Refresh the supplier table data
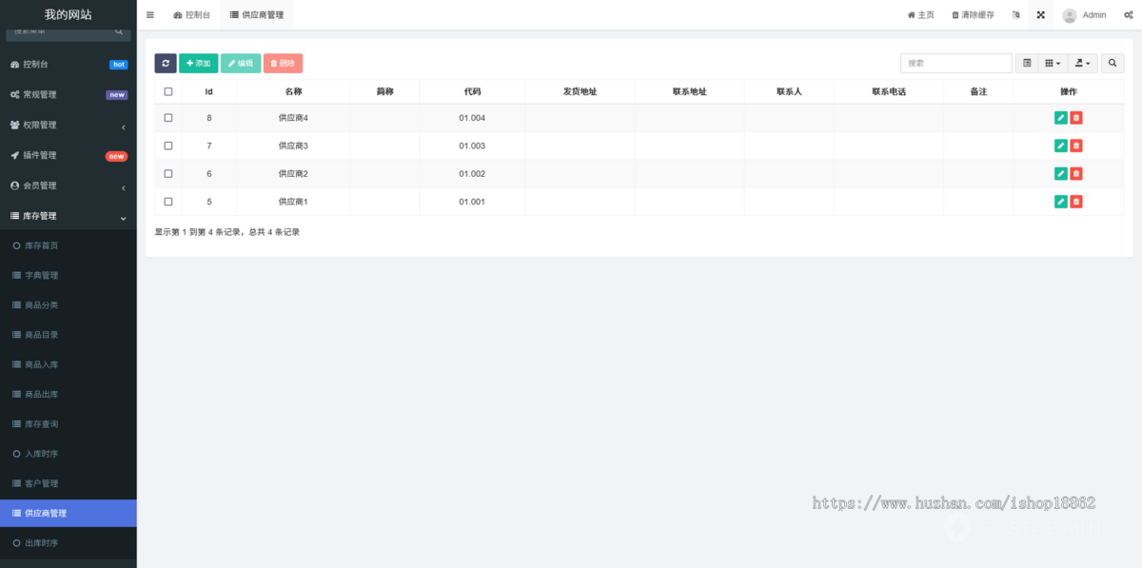 (166, 62)
